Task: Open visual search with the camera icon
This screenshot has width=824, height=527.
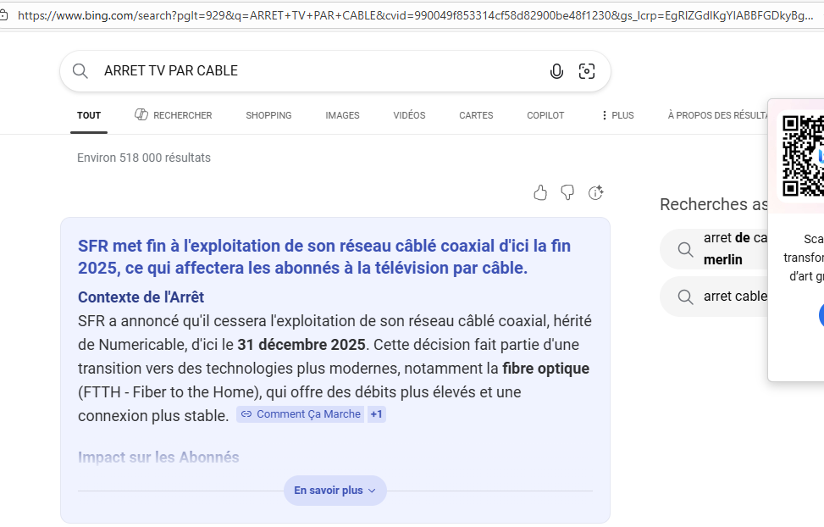Action: point(587,71)
